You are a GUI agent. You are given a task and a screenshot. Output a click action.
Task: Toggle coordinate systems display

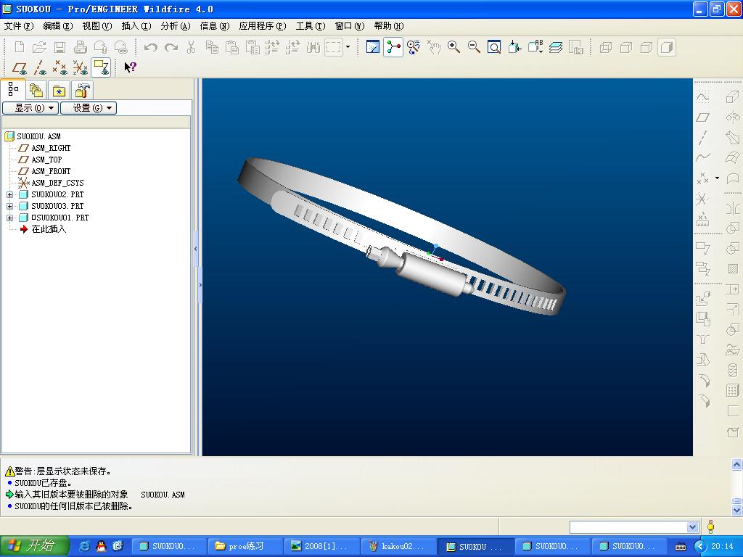81,67
